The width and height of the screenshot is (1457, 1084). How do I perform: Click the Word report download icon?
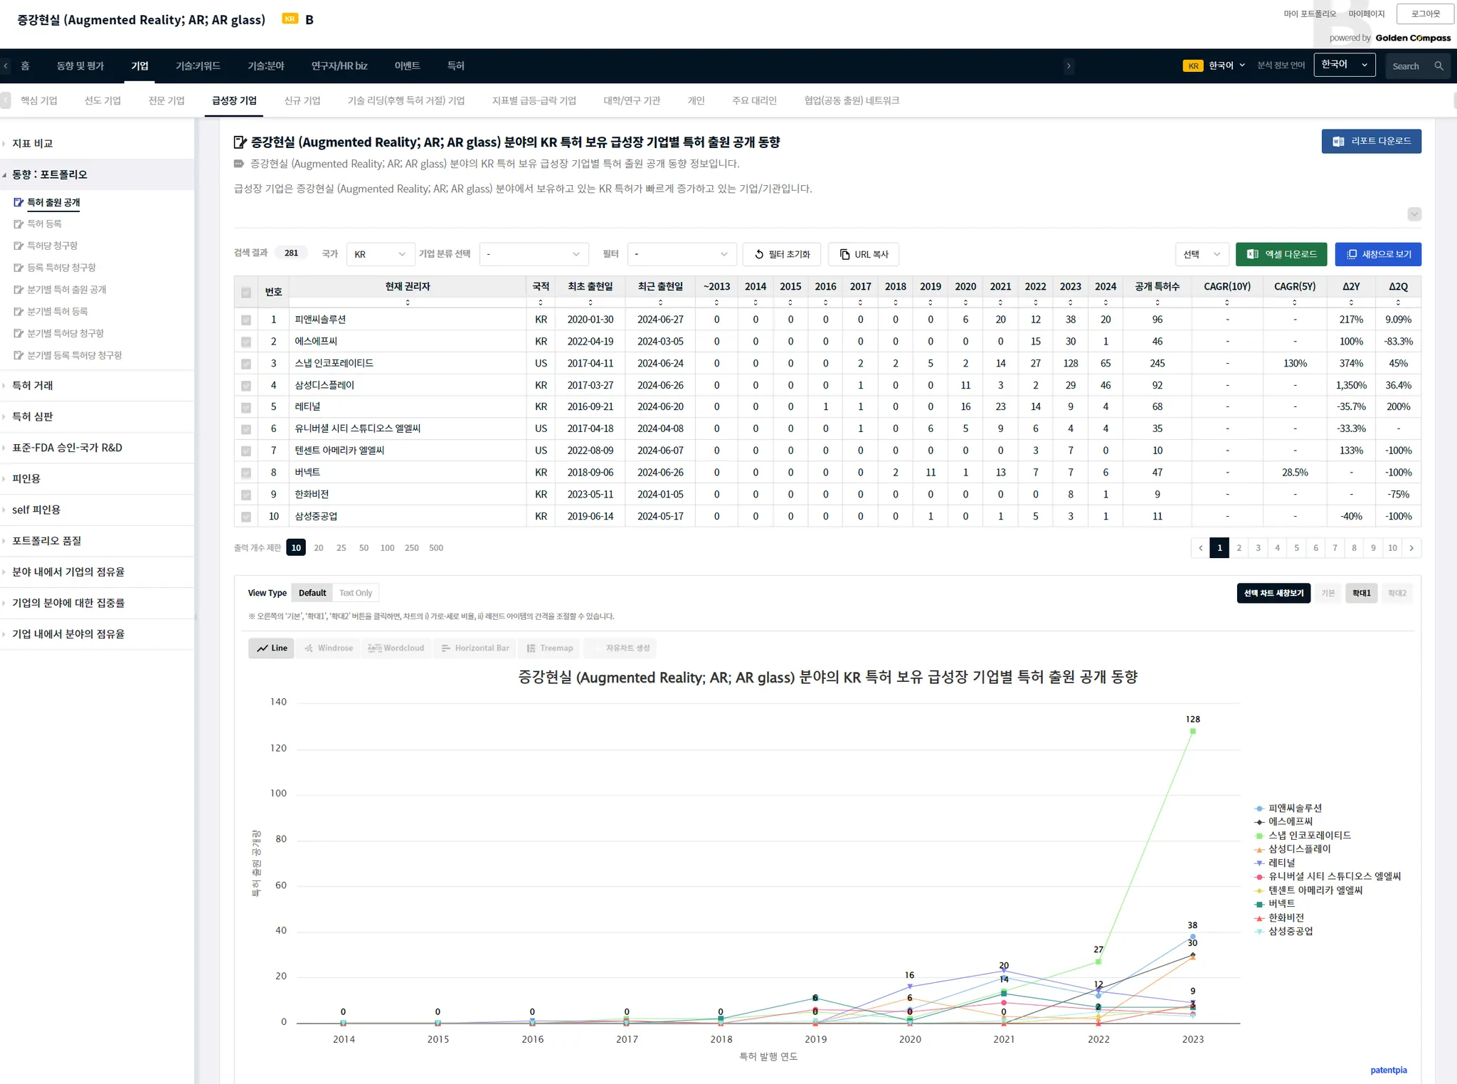click(x=1338, y=142)
